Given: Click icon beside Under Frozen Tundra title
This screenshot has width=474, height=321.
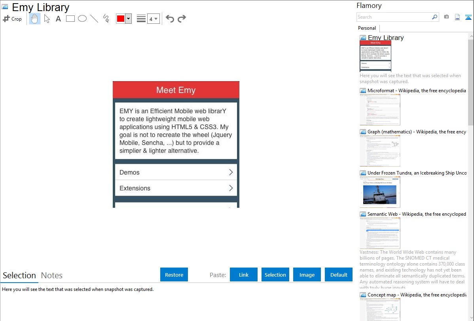Looking at the screenshot, I should point(363,173).
